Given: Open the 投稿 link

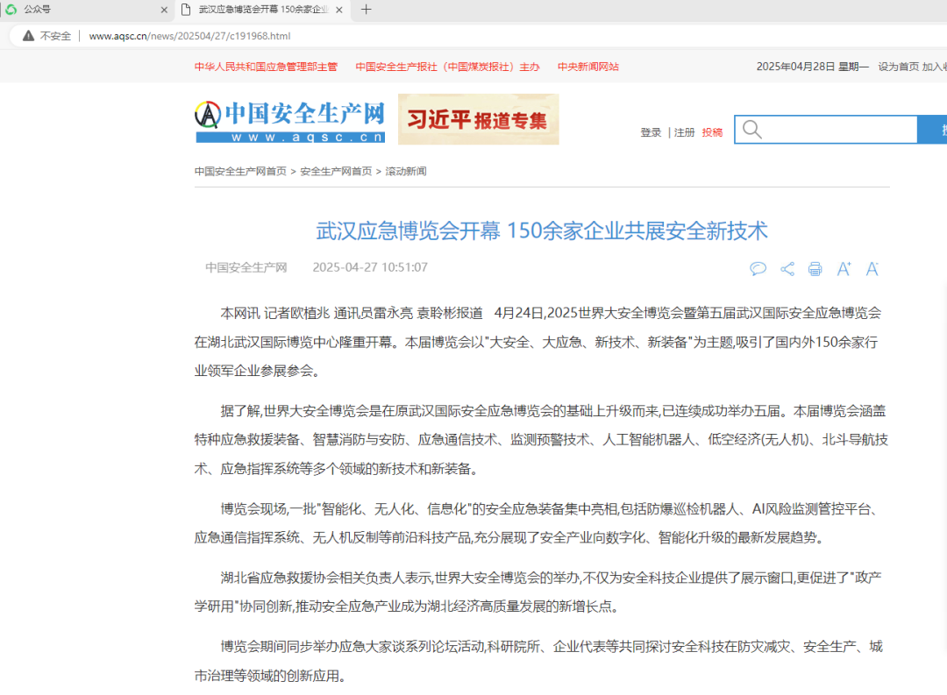Looking at the screenshot, I should point(713,131).
